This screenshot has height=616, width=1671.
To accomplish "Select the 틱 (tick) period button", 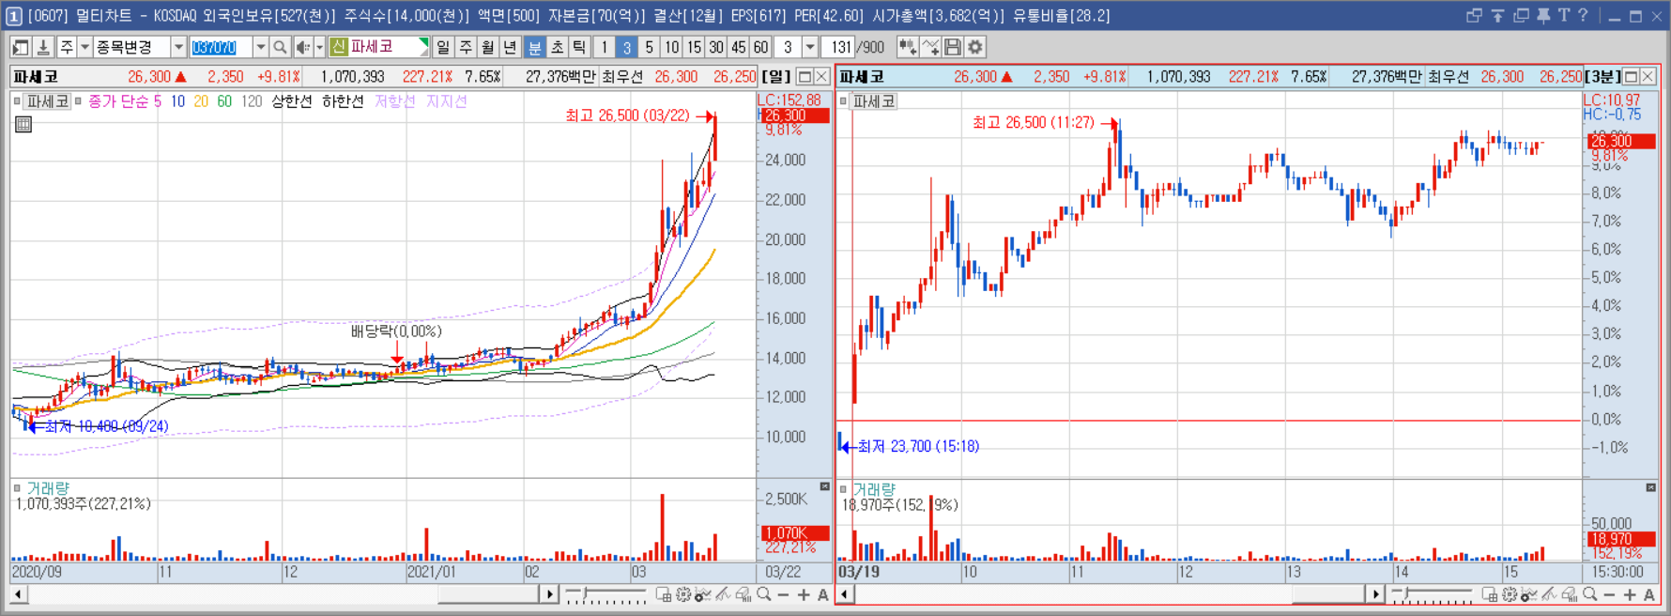I will [579, 47].
